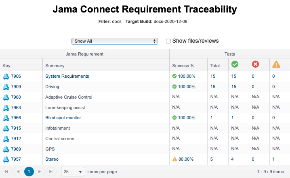Click the Jama icon beside key 7906
The width and height of the screenshot is (290, 178).
6,77
